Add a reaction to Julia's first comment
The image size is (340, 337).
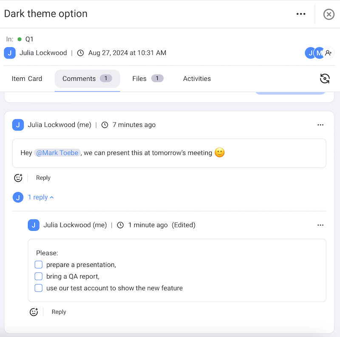(x=18, y=178)
